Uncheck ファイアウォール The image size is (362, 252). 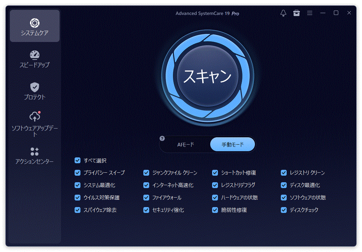point(146,197)
